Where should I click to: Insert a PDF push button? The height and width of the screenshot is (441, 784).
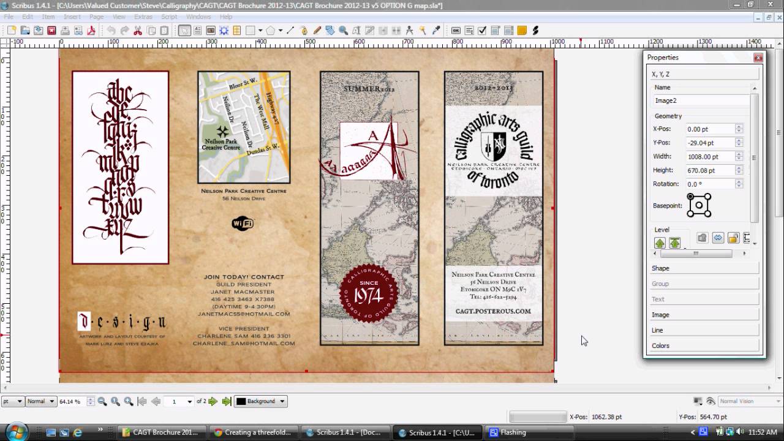click(456, 31)
